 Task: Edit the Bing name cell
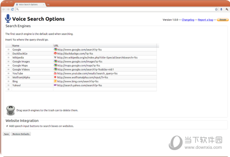[33, 81]
